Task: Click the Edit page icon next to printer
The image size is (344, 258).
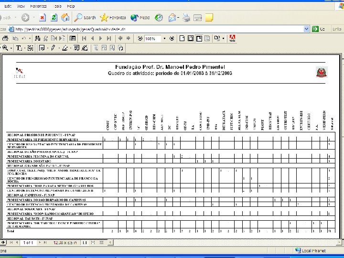Action: [197, 18]
